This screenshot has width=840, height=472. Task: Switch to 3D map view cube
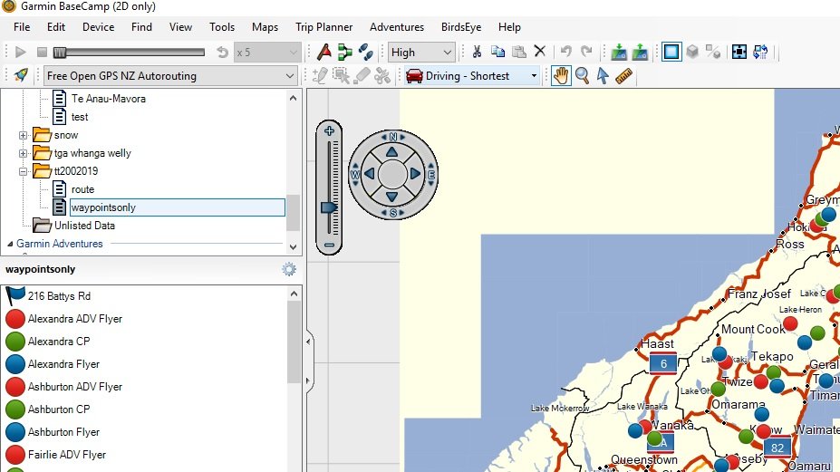pyautogui.click(x=692, y=52)
